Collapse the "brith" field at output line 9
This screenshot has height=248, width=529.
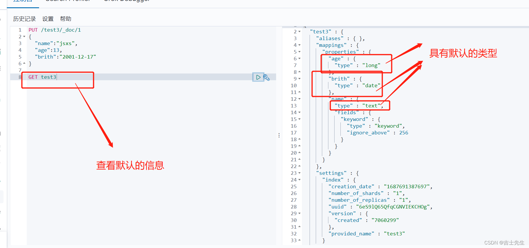click(299, 79)
